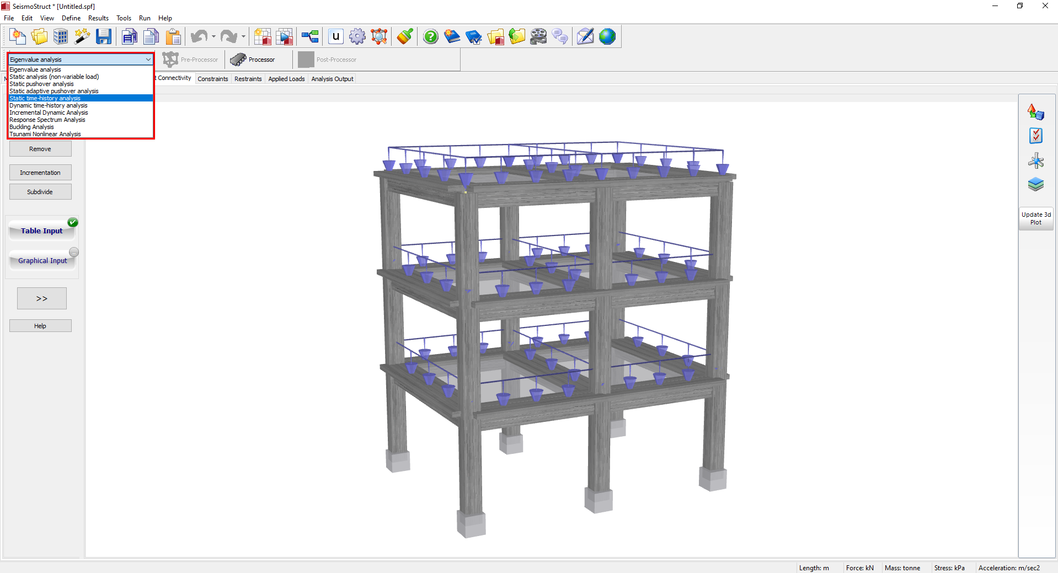Image resolution: width=1058 pixels, height=573 pixels.
Task: Click the Incrementation button
Action: tap(40, 173)
